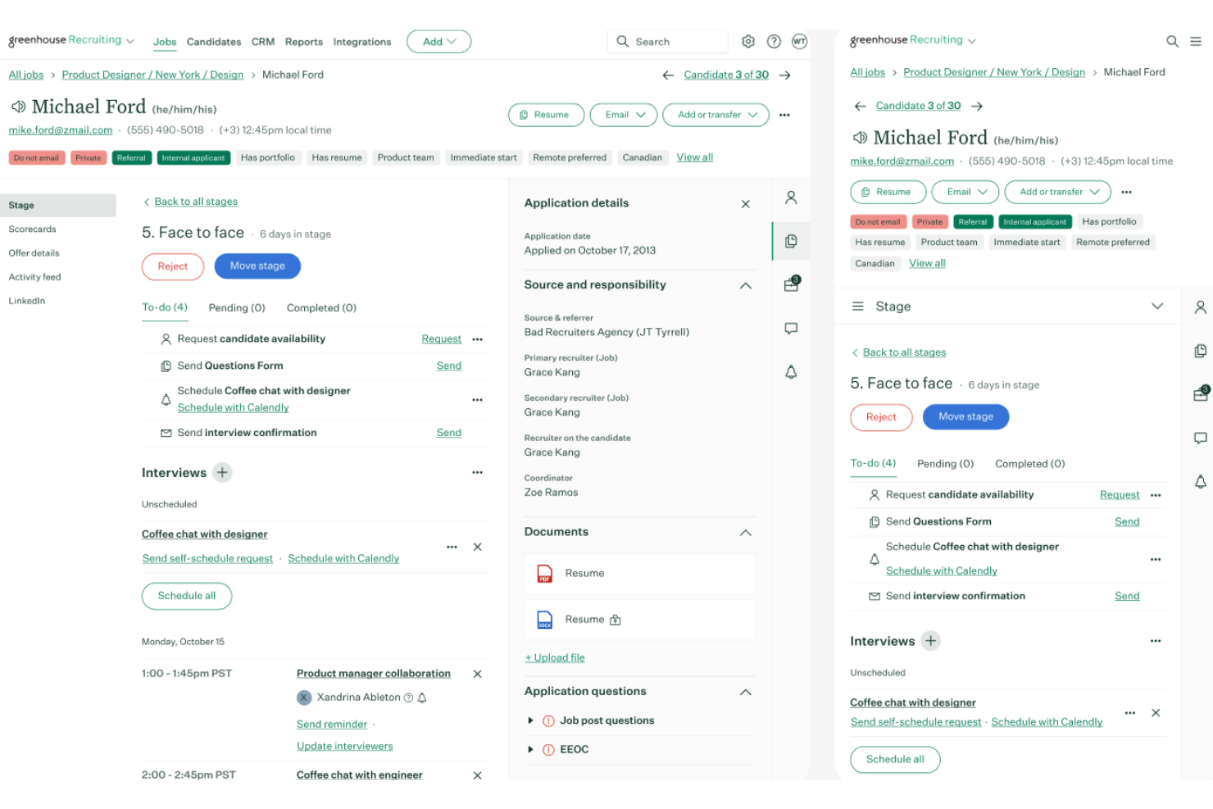This screenshot has height=809, width=1213.
Task: Switch to the Pending (0) tab
Action: click(x=237, y=308)
